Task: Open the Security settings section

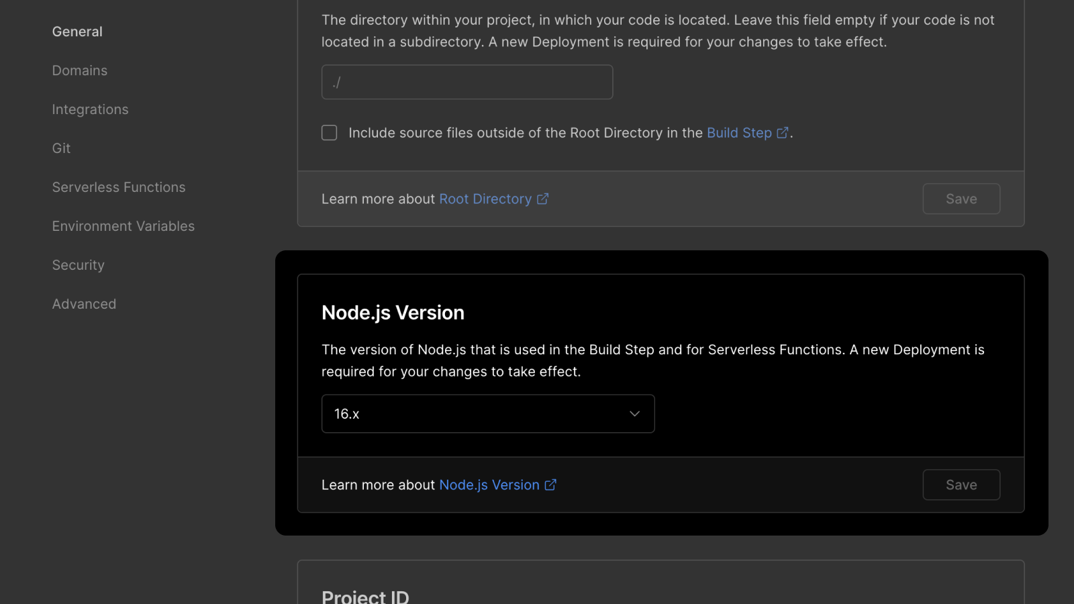Action: tap(78, 264)
